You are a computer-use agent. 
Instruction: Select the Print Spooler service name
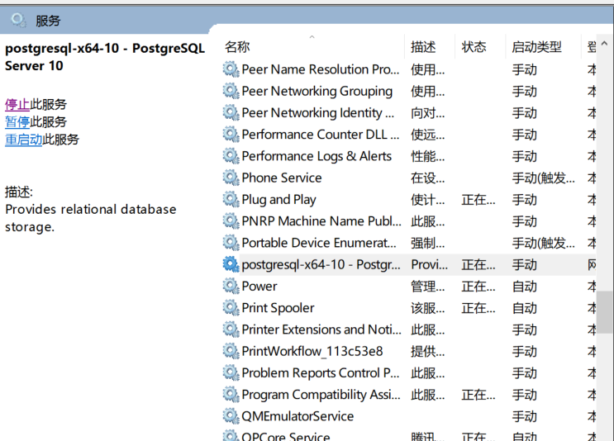(278, 308)
